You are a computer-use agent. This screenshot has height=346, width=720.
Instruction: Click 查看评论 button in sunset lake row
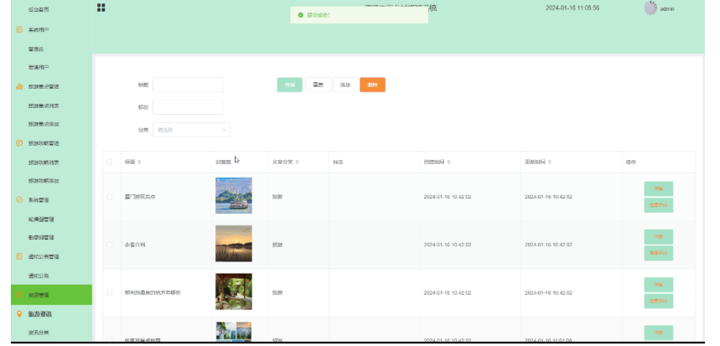(659, 253)
